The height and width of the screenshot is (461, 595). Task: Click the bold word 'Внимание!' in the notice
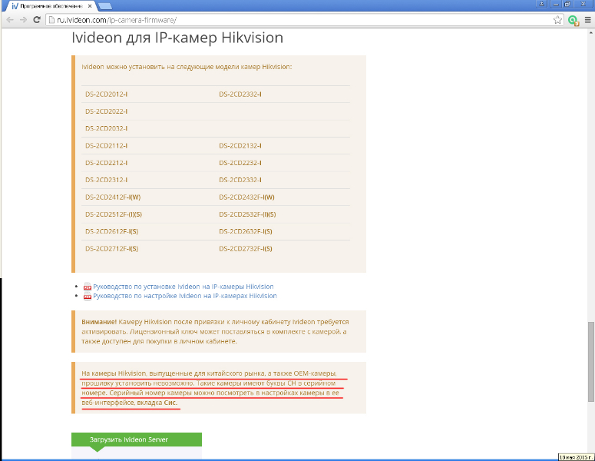point(99,322)
